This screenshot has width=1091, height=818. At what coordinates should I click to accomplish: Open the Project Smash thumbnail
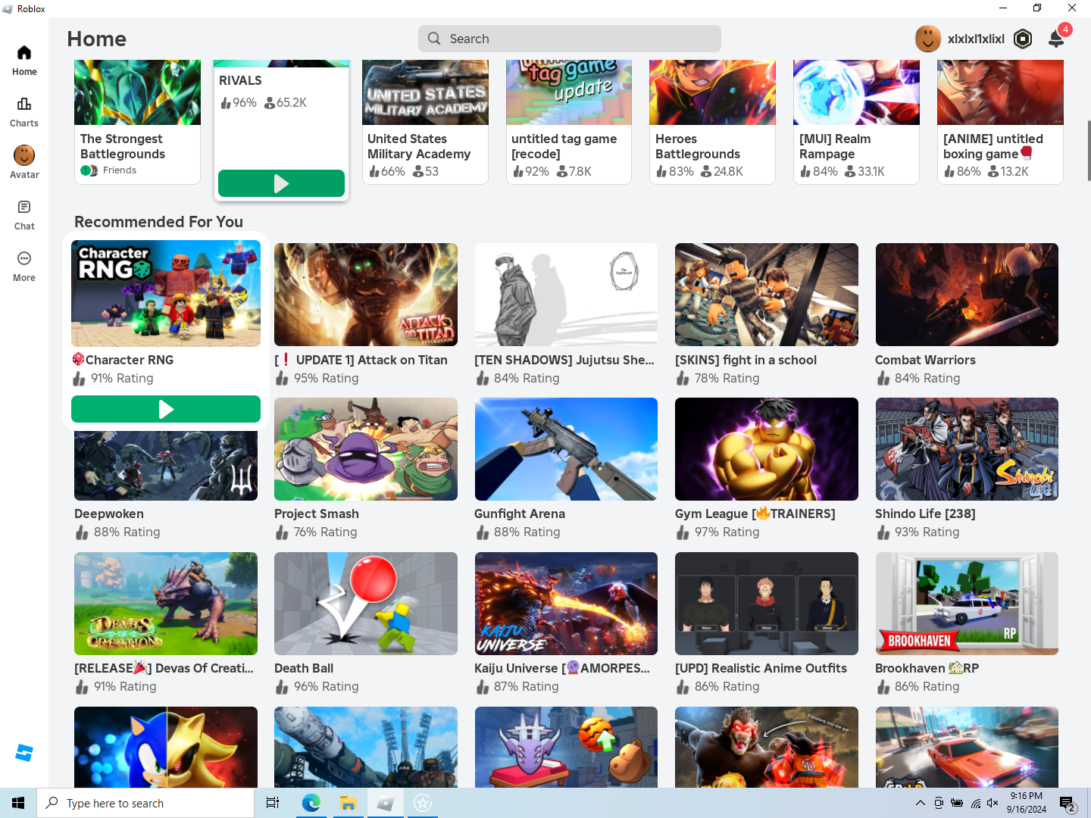point(366,449)
